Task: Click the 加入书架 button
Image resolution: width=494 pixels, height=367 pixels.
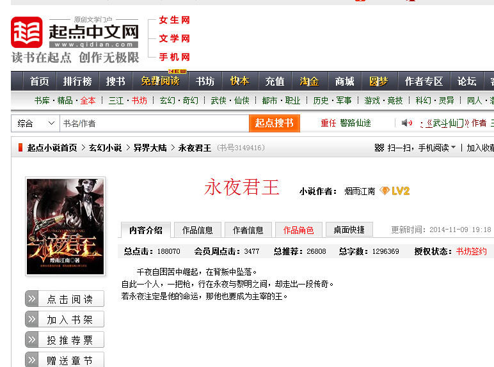Action: click(65, 319)
